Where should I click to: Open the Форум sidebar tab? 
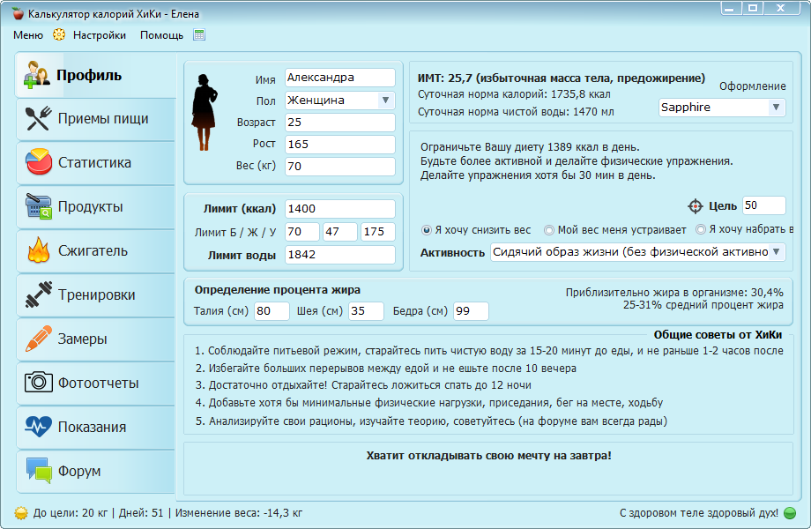[95, 472]
